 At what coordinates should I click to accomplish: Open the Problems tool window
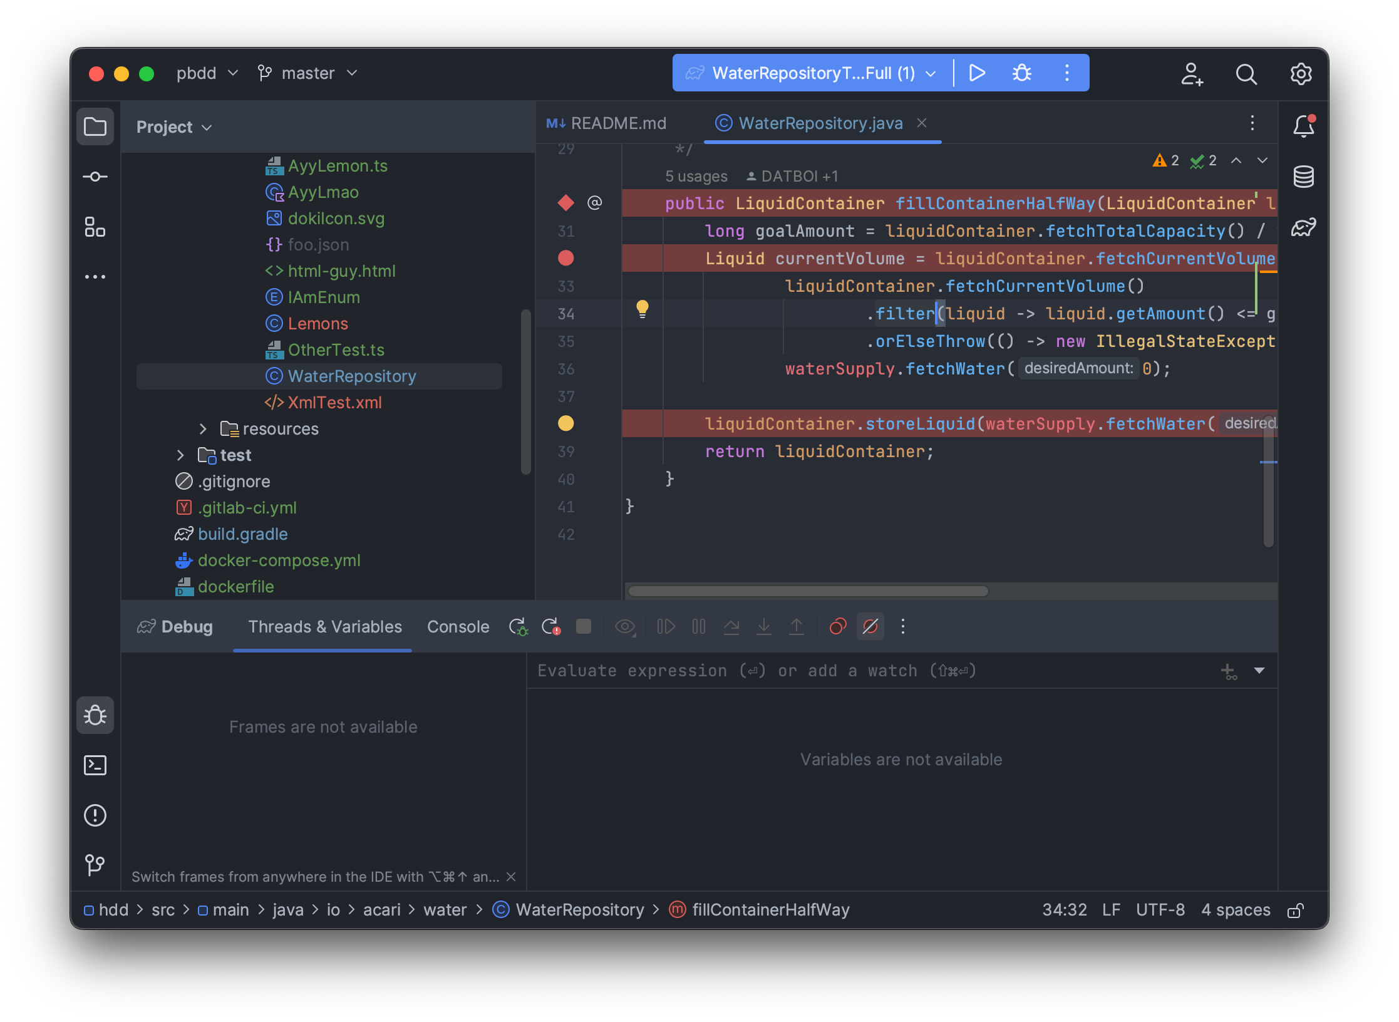pyautogui.click(x=95, y=815)
